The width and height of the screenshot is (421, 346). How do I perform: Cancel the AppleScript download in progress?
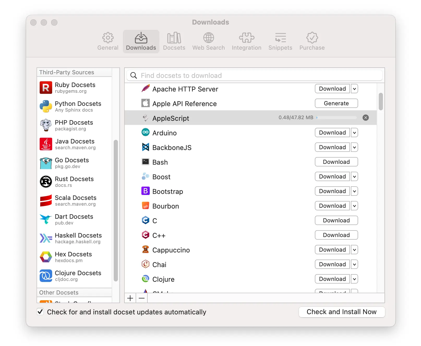click(x=366, y=118)
